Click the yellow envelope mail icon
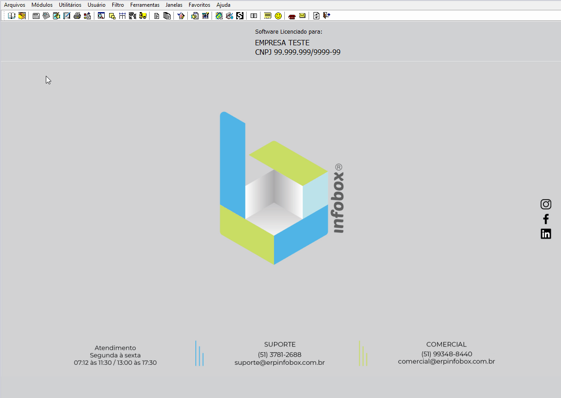 (302, 16)
